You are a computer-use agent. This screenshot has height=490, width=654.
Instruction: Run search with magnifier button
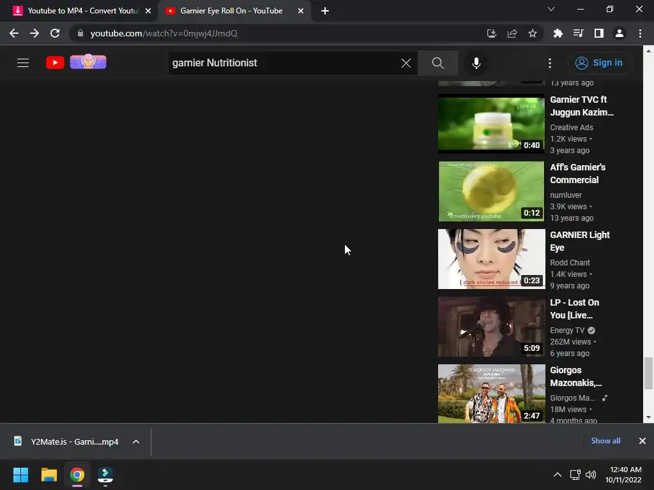[x=438, y=63]
